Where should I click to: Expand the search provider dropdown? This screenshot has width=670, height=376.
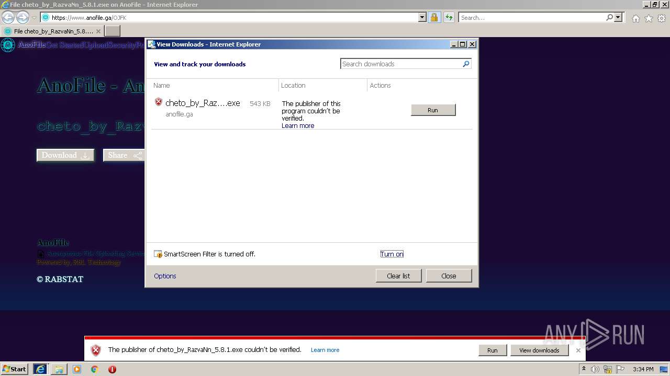tap(618, 17)
